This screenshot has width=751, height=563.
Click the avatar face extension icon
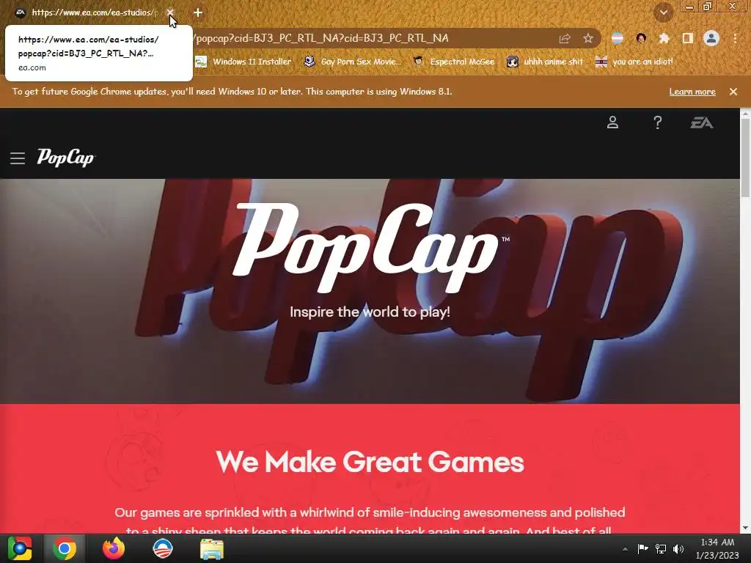[641, 38]
